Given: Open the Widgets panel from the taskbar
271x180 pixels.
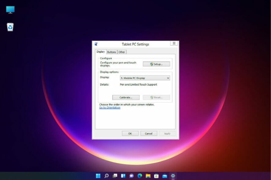Looking at the screenshot, I should [123, 176].
